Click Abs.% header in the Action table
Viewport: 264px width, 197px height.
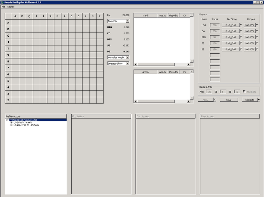click(163, 72)
